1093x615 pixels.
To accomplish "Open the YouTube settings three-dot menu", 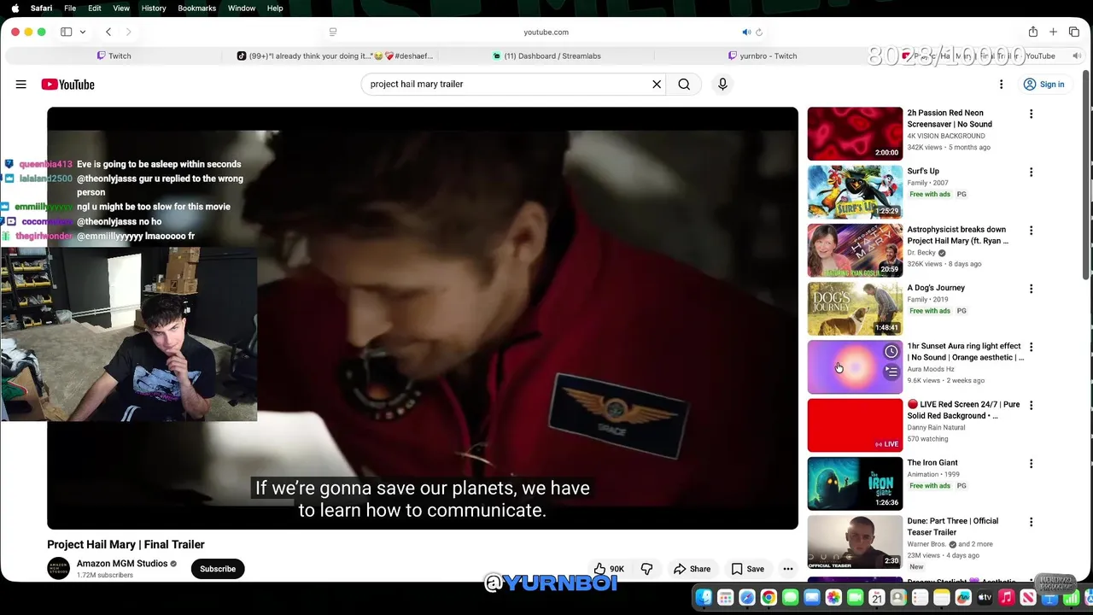I will coord(1001,85).
